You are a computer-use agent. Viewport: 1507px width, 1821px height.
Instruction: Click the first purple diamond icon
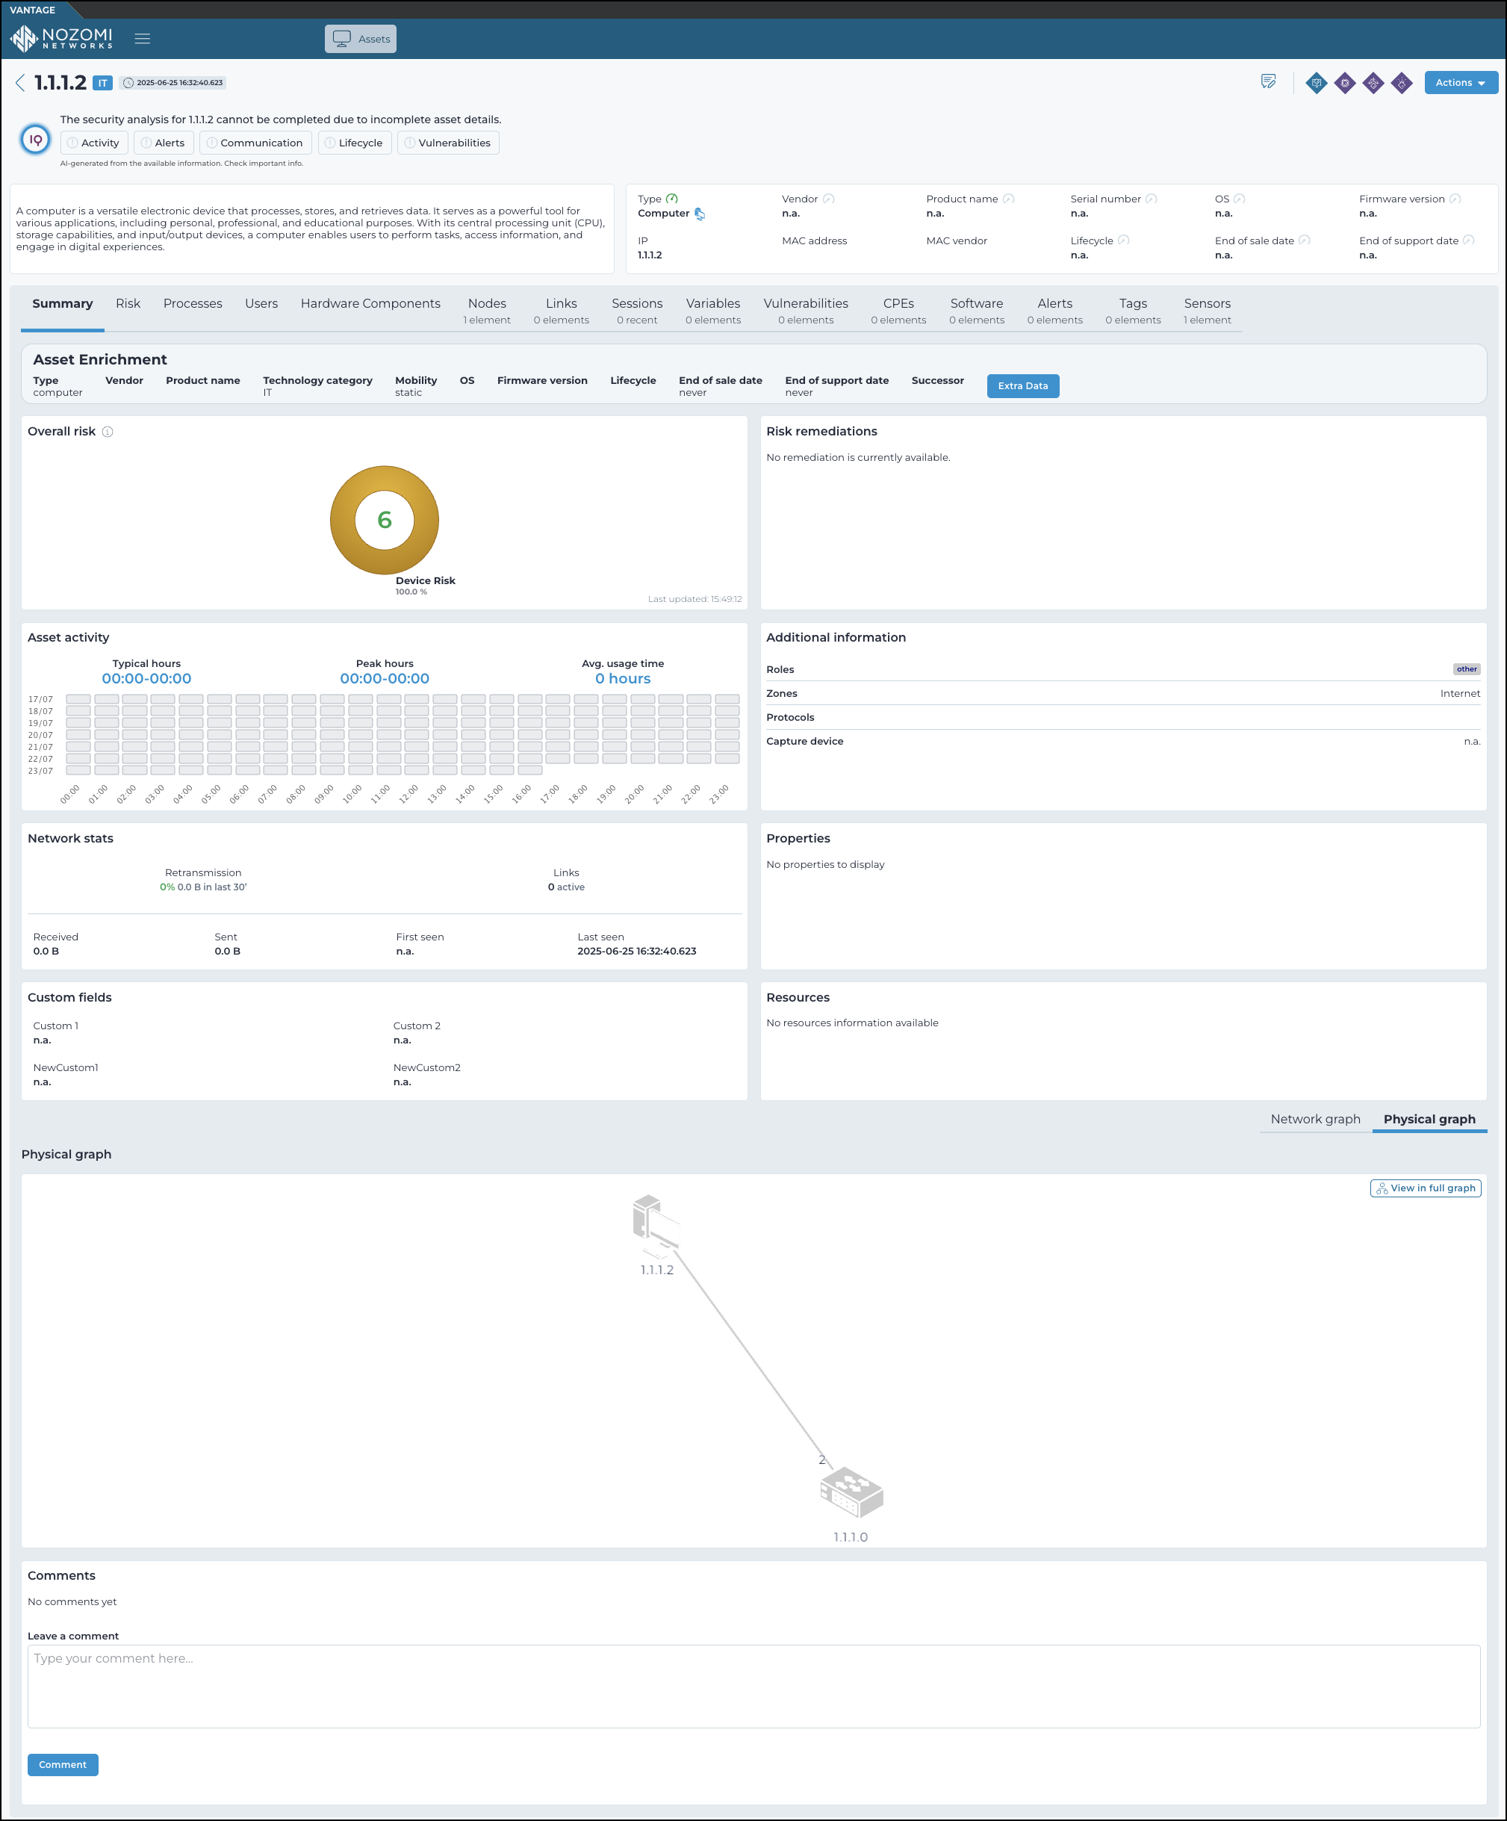click(1344, 83)
